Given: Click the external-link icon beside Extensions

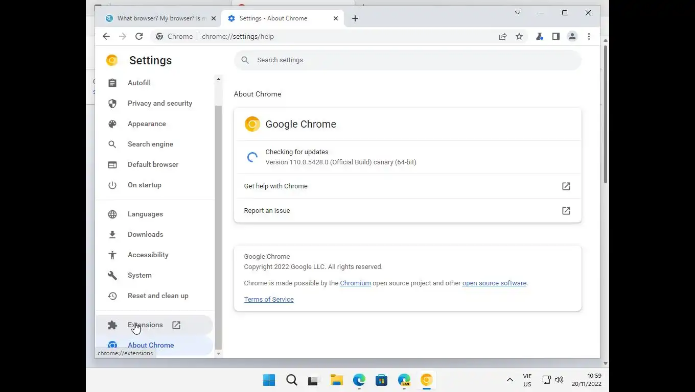Looking at the screenshot, I should [176, 325].
